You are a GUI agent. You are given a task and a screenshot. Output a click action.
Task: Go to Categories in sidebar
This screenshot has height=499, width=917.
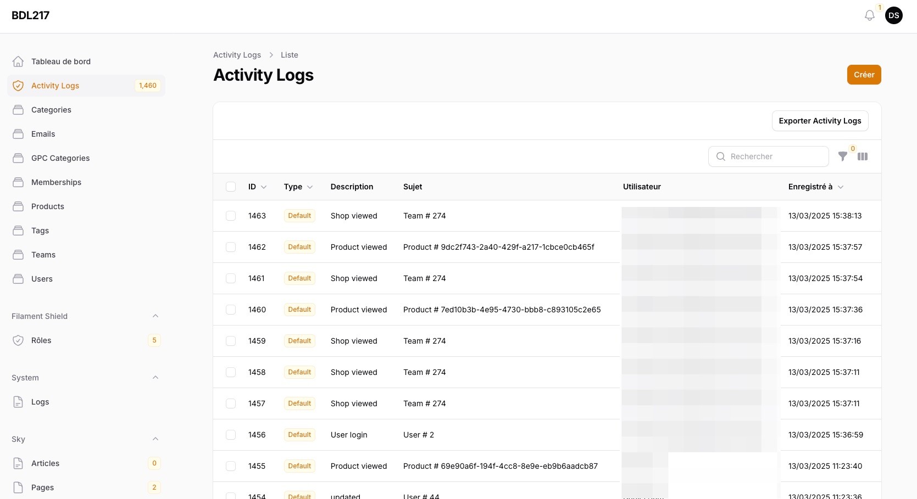click(86, 110)
